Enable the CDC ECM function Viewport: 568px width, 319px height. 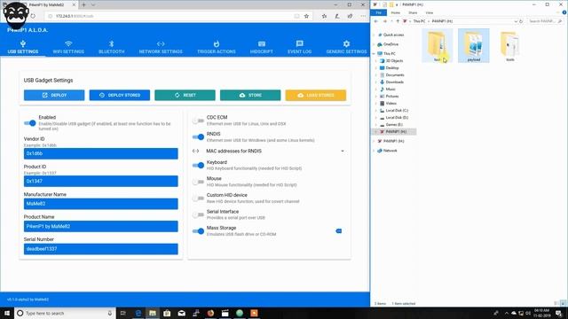click(x=198, y=121)
